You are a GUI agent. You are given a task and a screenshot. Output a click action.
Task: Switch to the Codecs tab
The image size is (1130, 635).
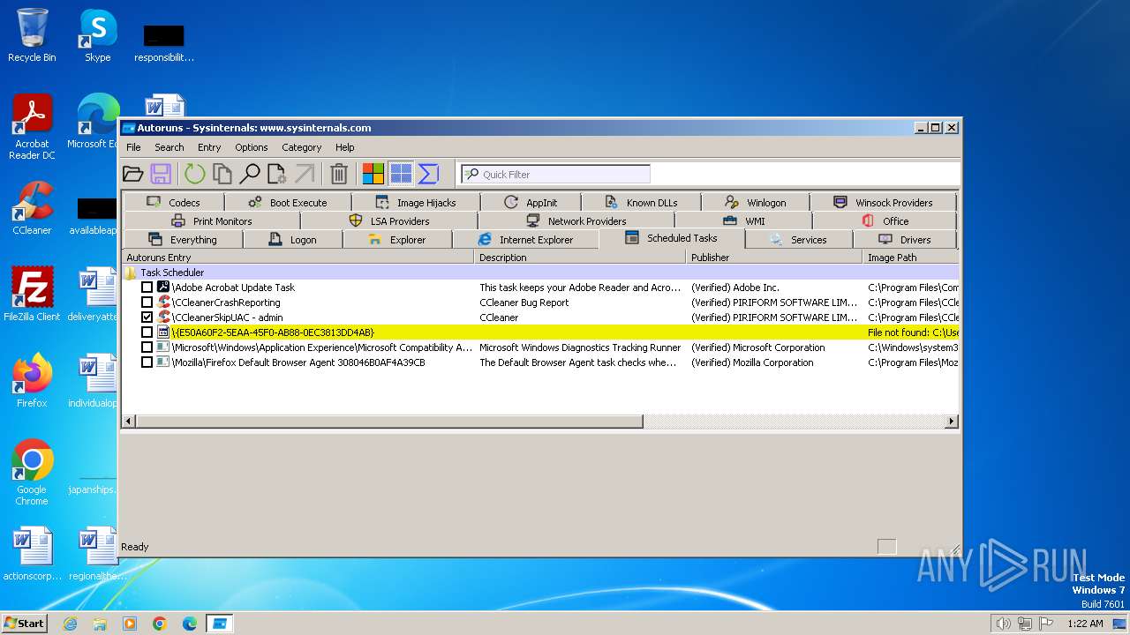[x=173, y=202]
